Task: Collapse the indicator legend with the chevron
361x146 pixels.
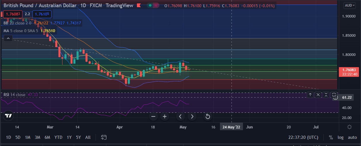Action: (8, 38)
